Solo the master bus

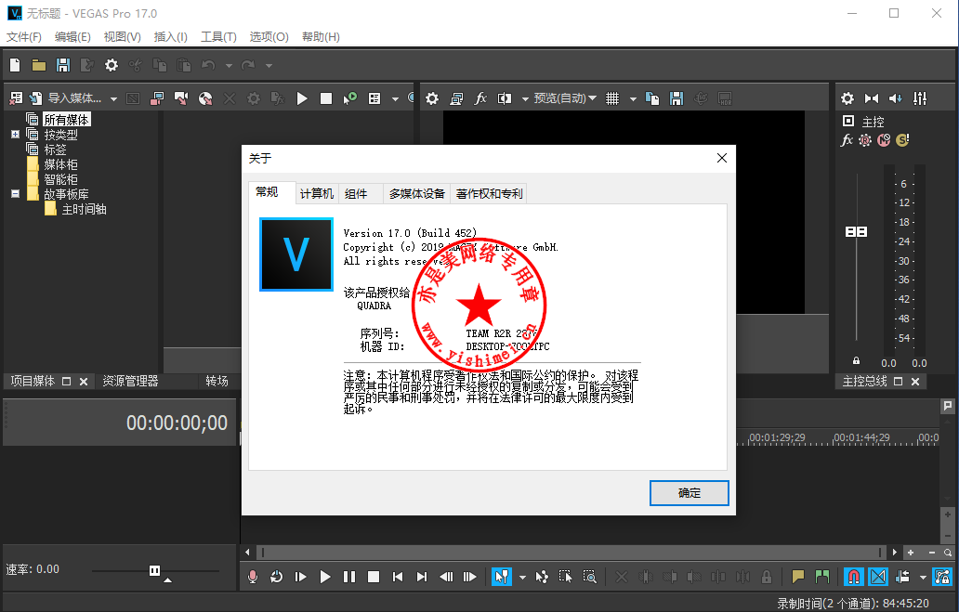coord(902,140)
